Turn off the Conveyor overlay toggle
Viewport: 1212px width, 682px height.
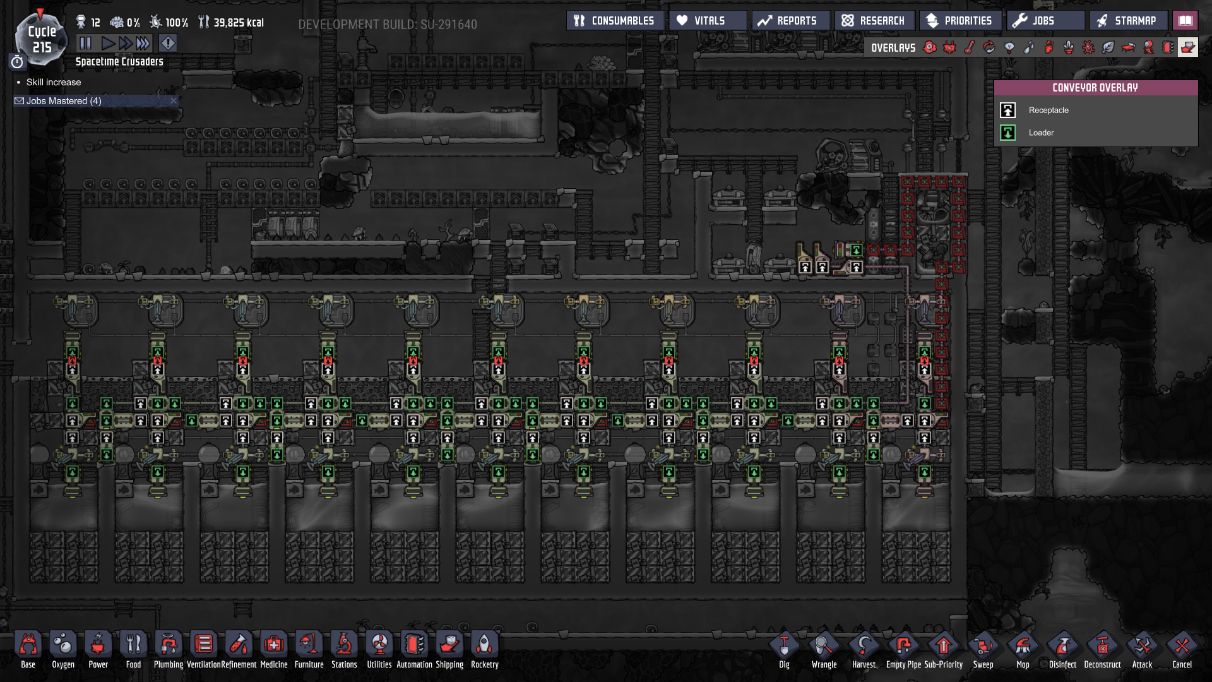tap(1187, 47)
